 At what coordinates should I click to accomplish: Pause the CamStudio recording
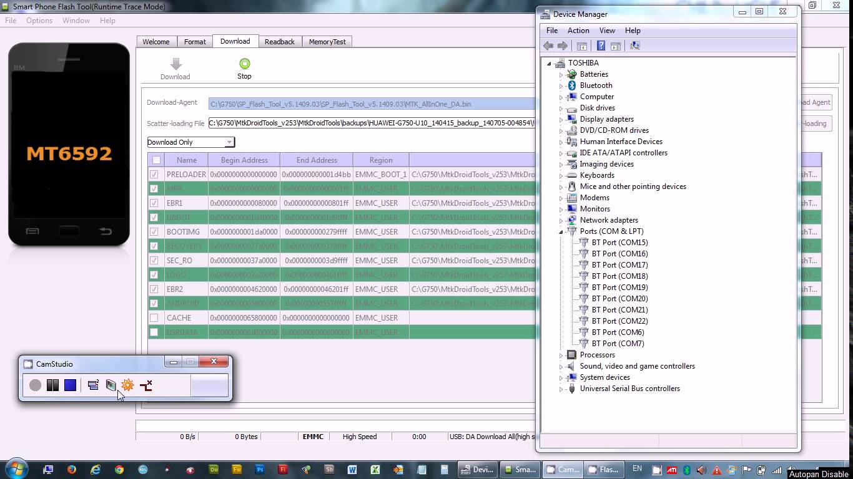coord(53,385)
